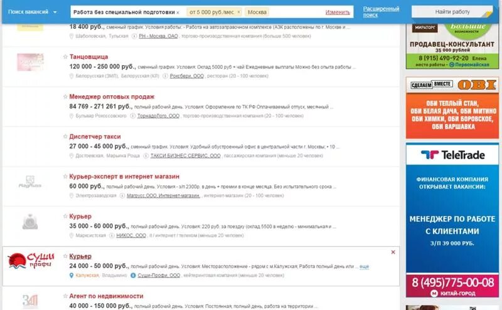Click the grey logo beside НИКОС Курьер
Viewport: 502px width, 310px height.
click(30, 222)
